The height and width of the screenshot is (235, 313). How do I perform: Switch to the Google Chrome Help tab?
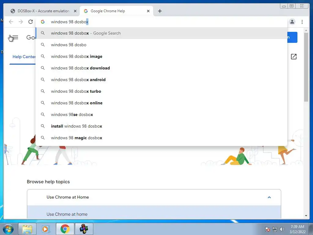point(116,11)
